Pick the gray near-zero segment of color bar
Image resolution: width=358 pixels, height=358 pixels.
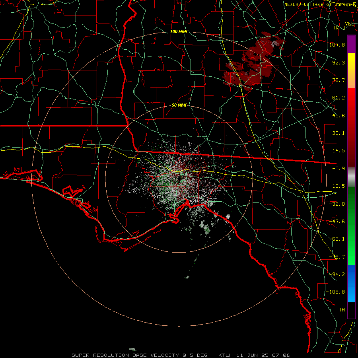pos(351,177)
